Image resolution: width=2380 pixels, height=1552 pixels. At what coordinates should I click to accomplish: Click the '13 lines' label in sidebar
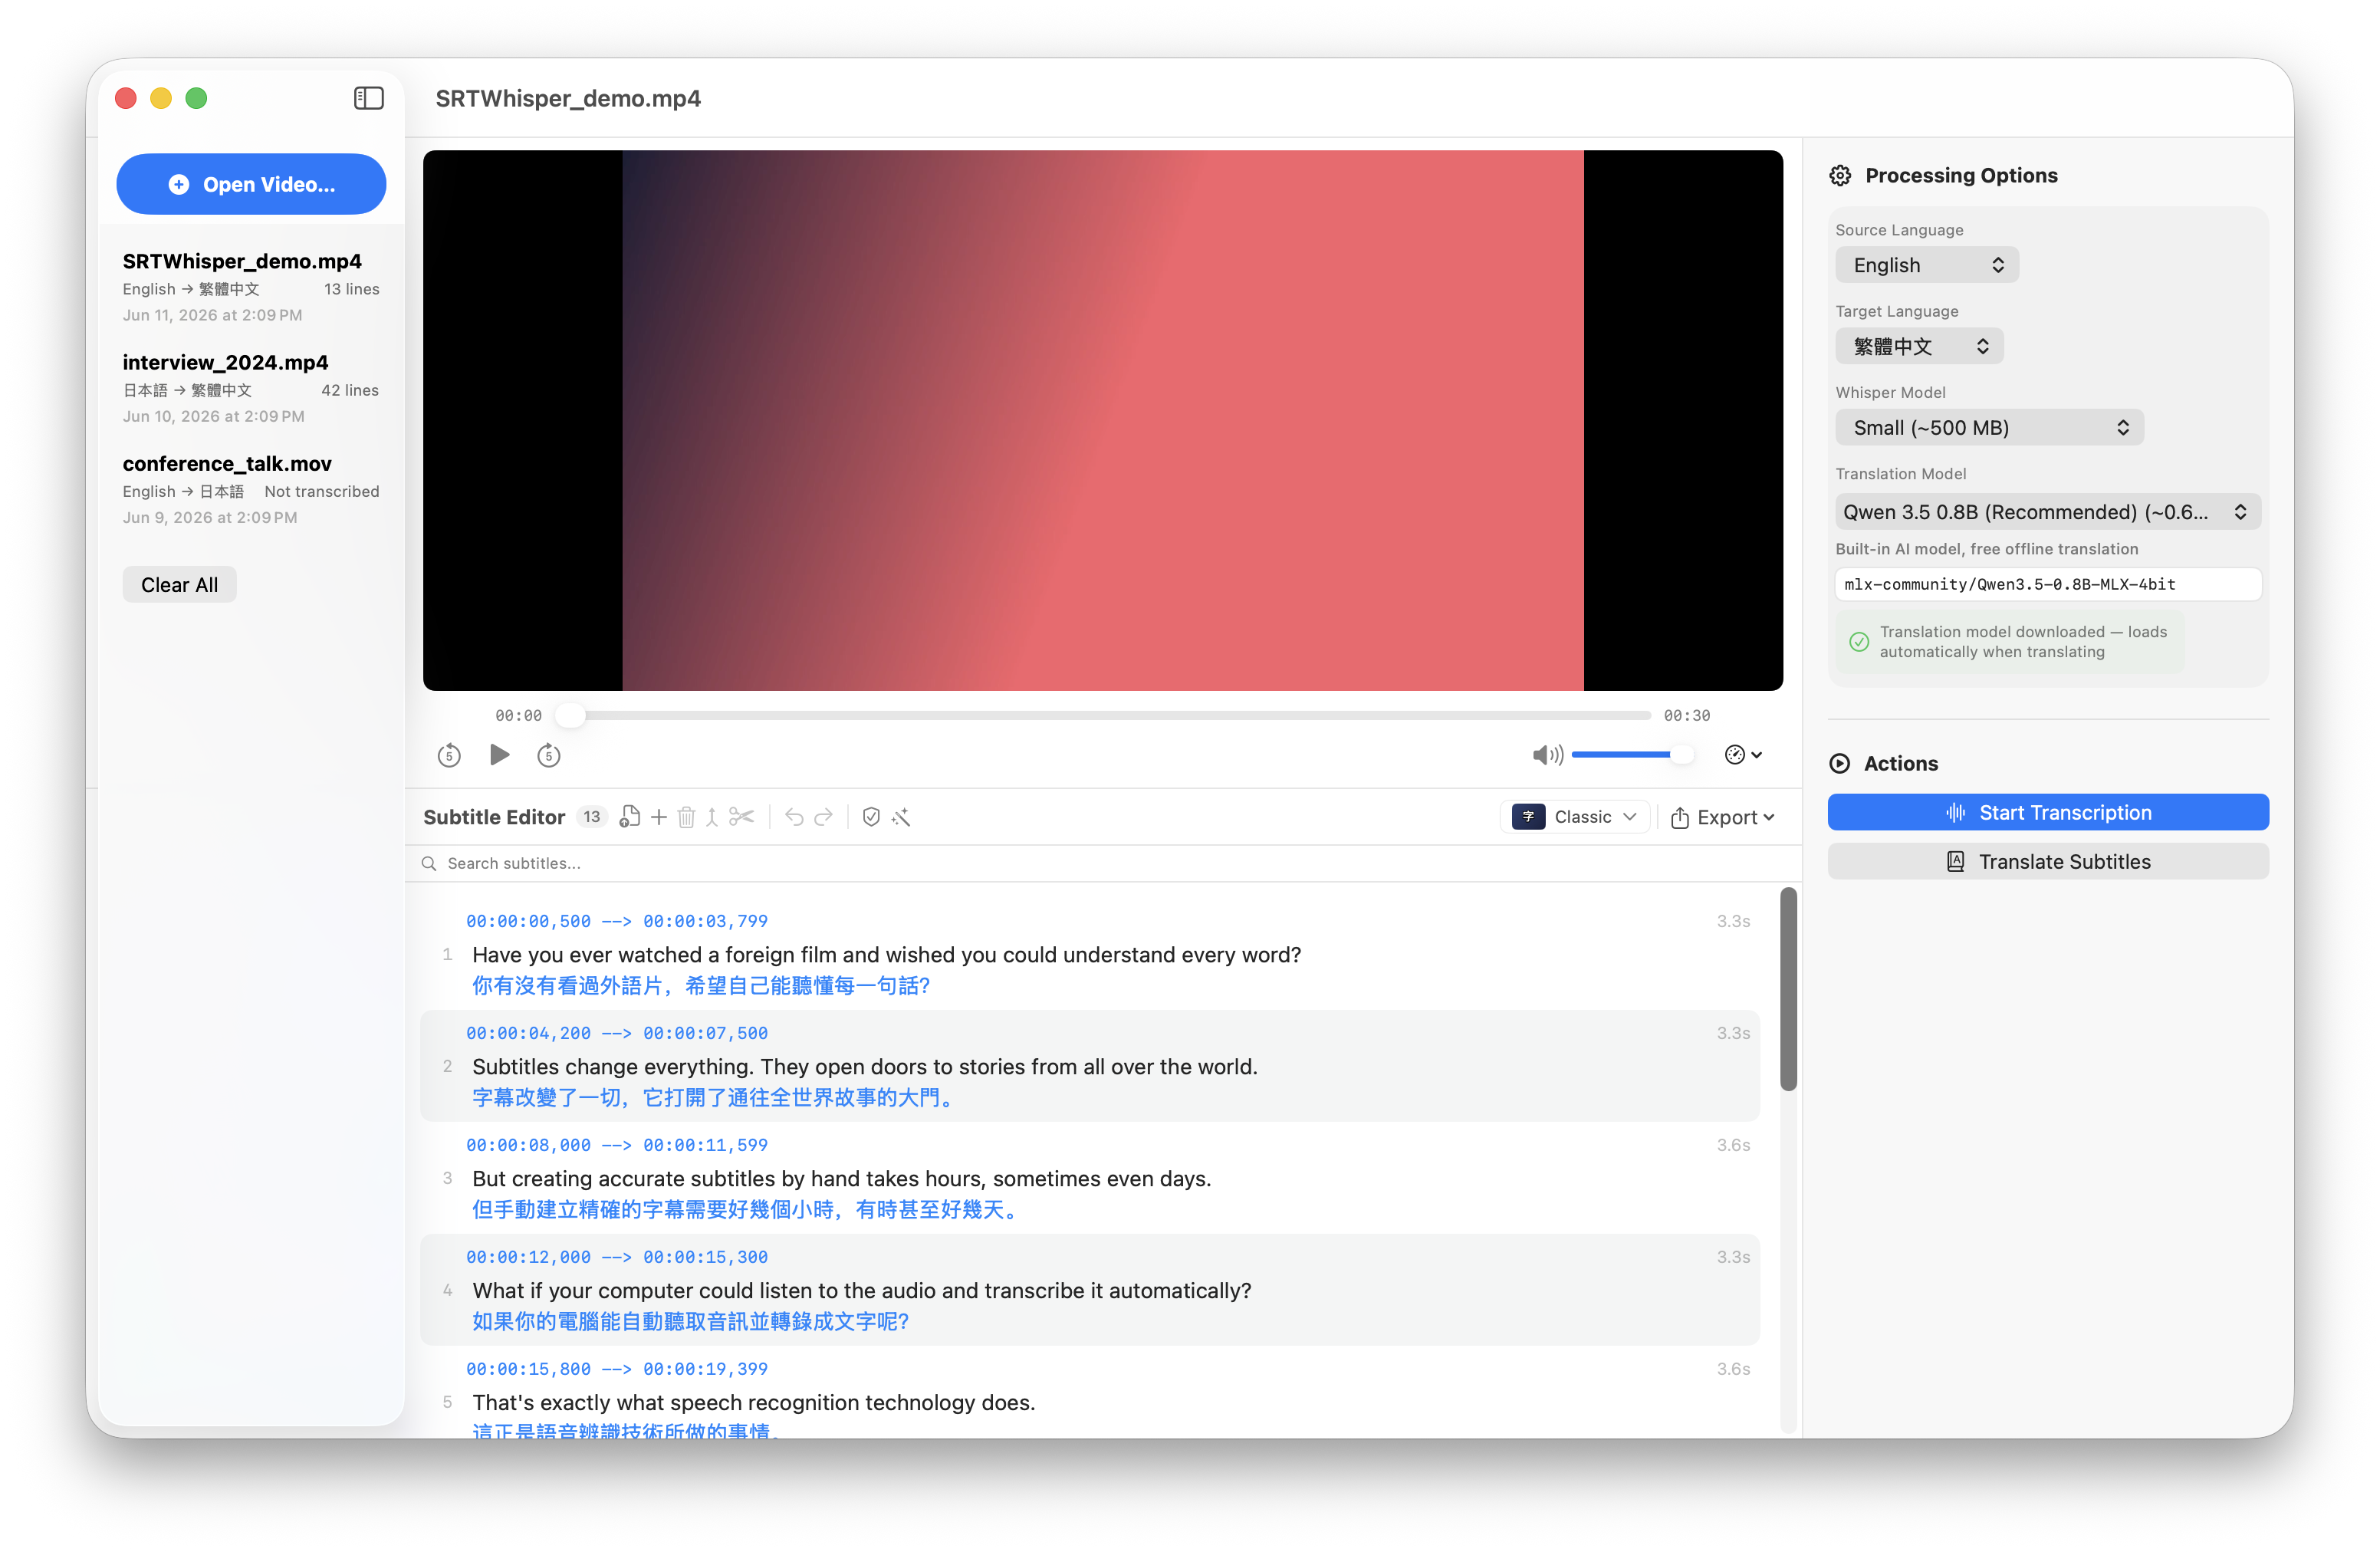click(x=351, y=289)
